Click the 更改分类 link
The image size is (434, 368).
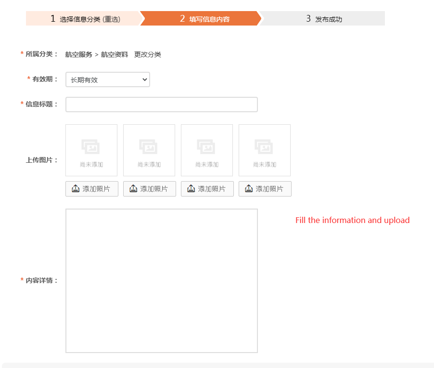148,54
